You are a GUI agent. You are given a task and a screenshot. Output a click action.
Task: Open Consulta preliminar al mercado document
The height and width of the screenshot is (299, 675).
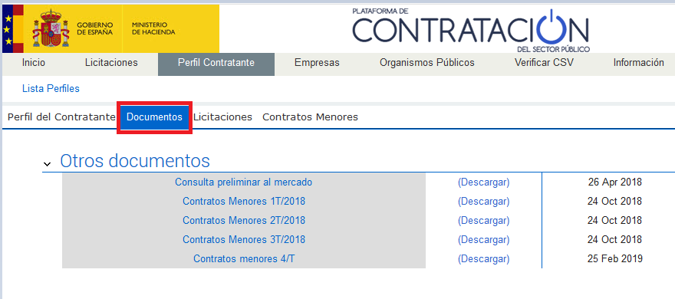click(244, 182)
